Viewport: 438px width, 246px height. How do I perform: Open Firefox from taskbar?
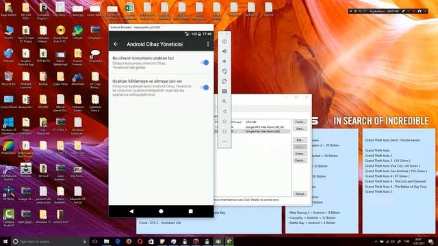coord(129,241)
